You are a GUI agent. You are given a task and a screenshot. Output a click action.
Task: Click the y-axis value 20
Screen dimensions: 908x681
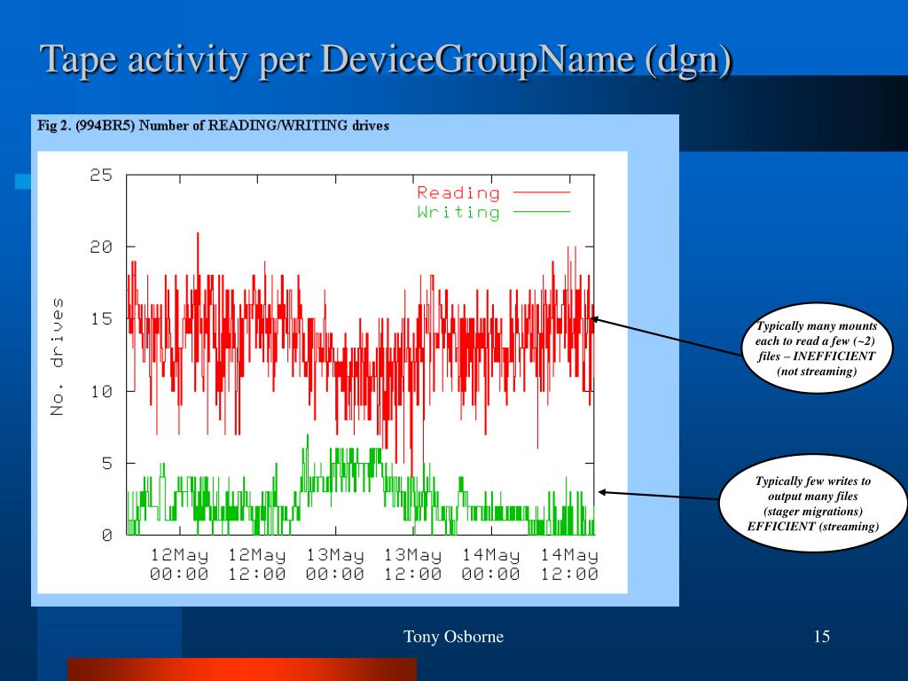point(101,247)
